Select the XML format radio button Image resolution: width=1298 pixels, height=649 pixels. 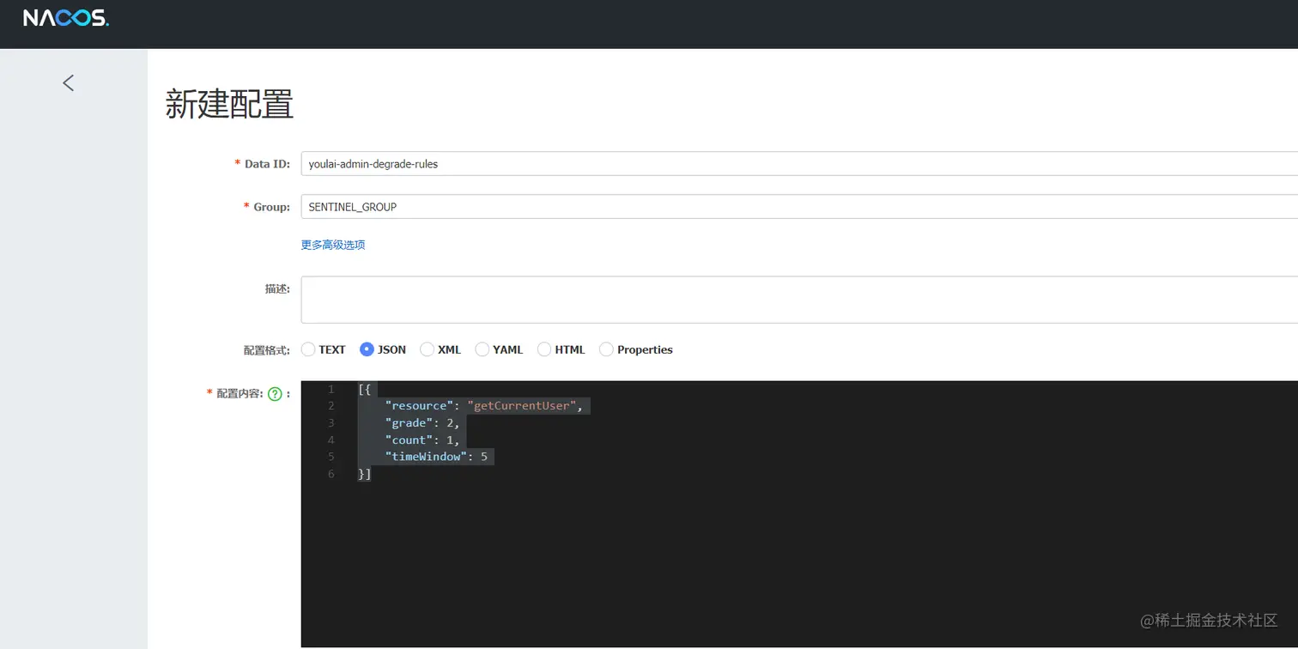[427, 349]
